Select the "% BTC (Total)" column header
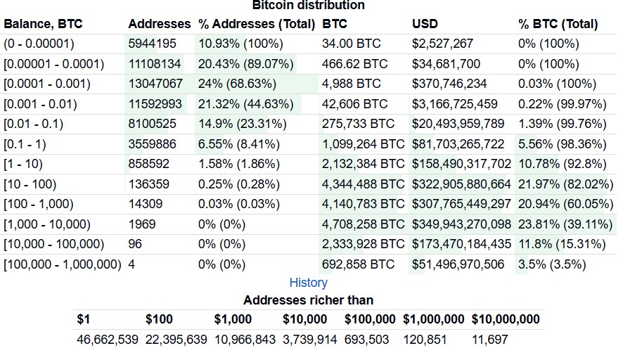The height and width of the screenshot is (353, 623). click(x=558, y=24)
